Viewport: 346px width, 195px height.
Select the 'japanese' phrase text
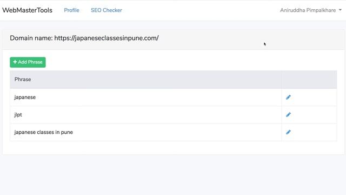click(x=25, y=97)
